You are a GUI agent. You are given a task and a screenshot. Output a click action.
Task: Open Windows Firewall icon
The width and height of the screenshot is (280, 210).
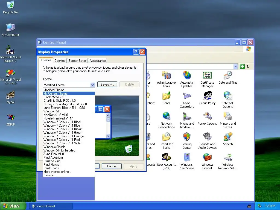click(207, 161)
